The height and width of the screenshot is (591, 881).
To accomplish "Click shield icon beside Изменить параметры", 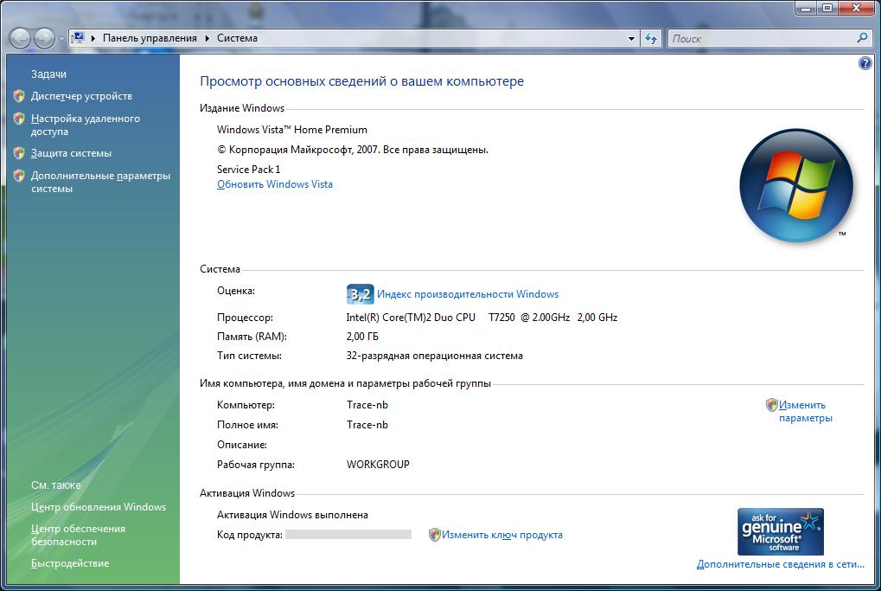I will 772,405.
